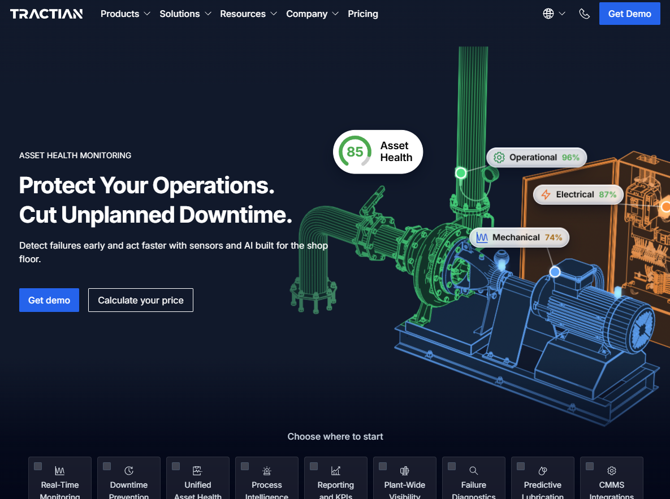Click the phone contact icon
670x499 pixels.
click(584, 14)
